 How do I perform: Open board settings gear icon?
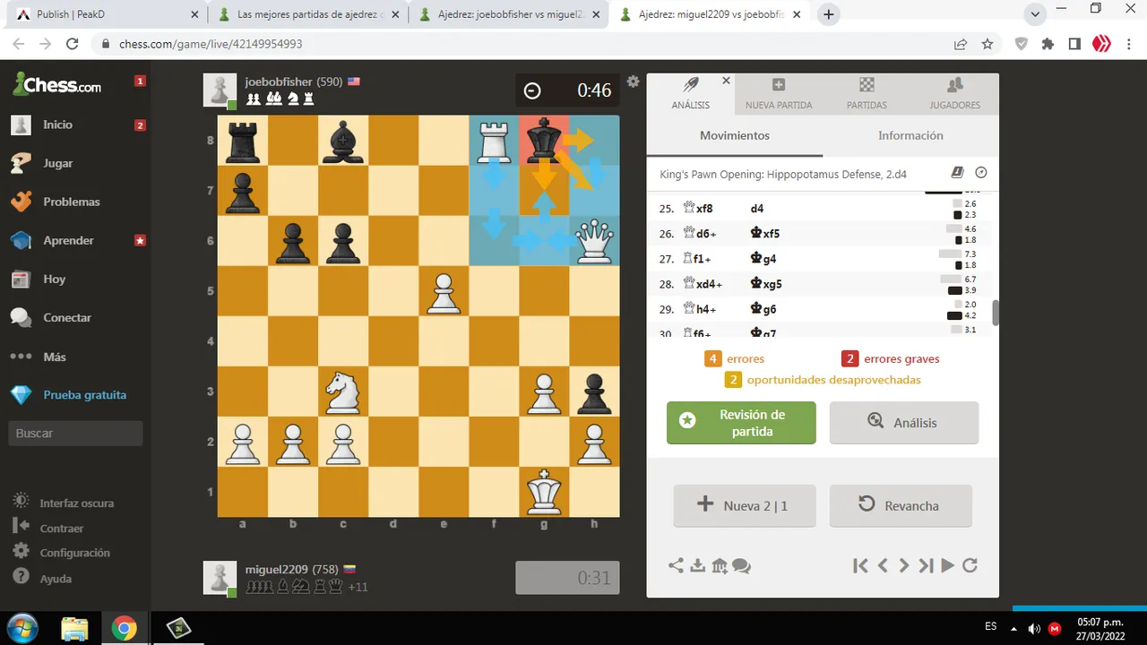coord(633,82)
